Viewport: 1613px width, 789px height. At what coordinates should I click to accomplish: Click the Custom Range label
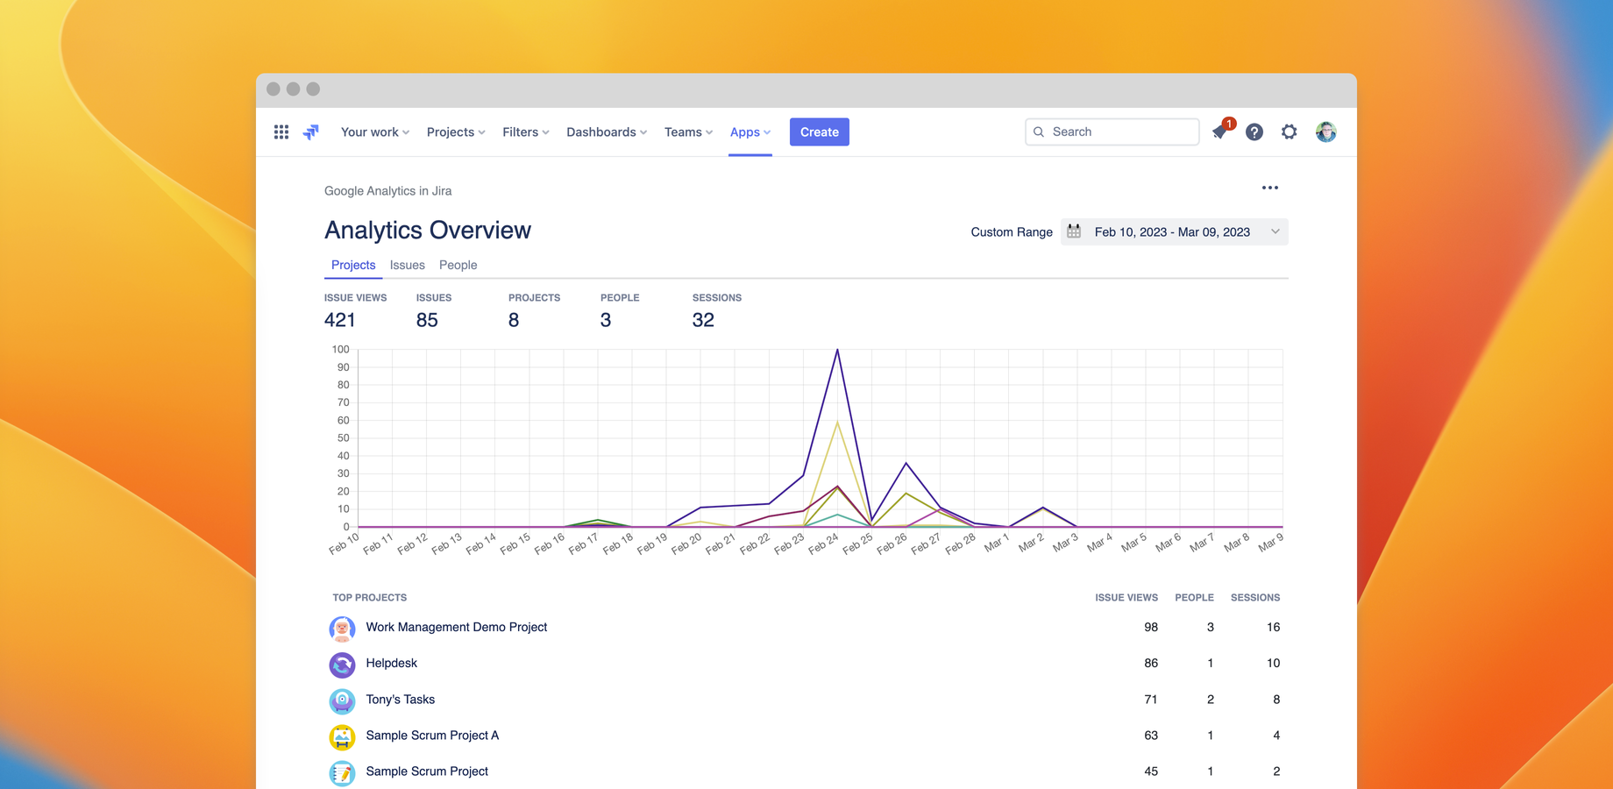[x=1012, y=232]
